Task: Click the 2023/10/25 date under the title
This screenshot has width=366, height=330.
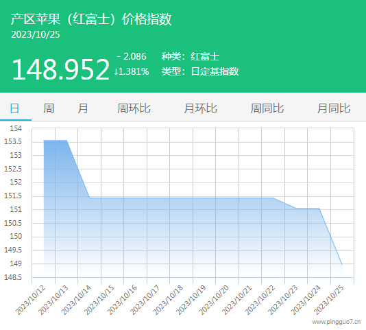Action: (36, 34)
